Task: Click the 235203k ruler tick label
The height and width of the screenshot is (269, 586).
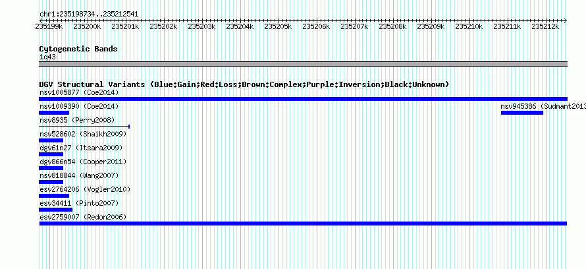Action: (x=201, y=26)
